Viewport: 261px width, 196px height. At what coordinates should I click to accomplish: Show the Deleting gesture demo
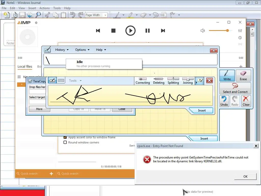[x=159, y=81]
